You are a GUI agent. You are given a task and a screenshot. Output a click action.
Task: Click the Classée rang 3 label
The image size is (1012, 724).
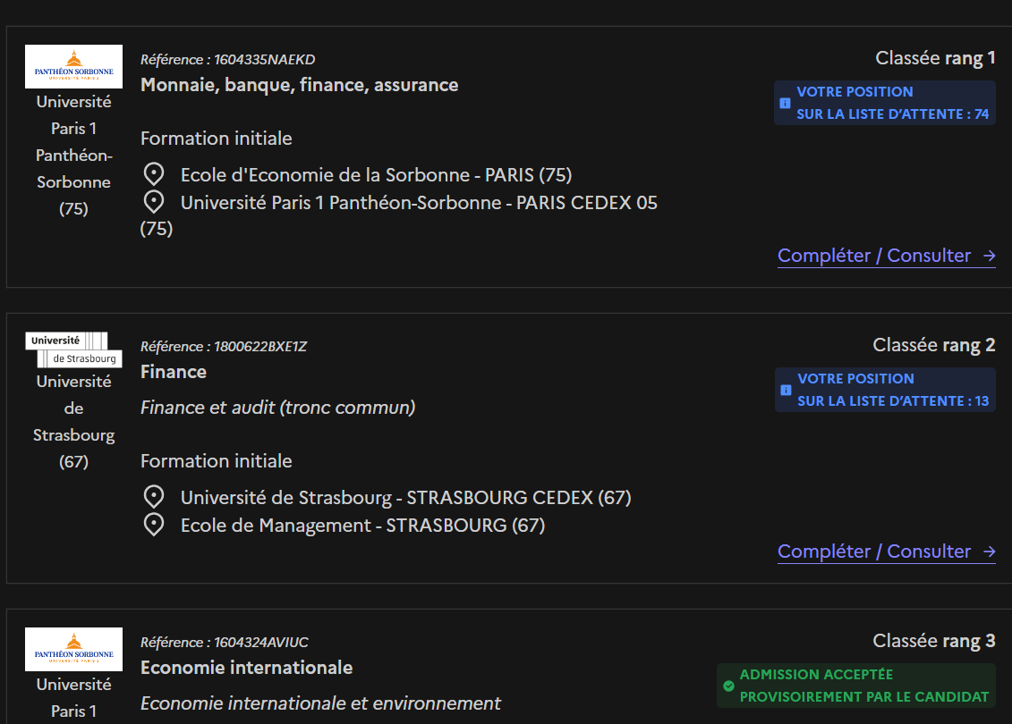click(933, 641)
